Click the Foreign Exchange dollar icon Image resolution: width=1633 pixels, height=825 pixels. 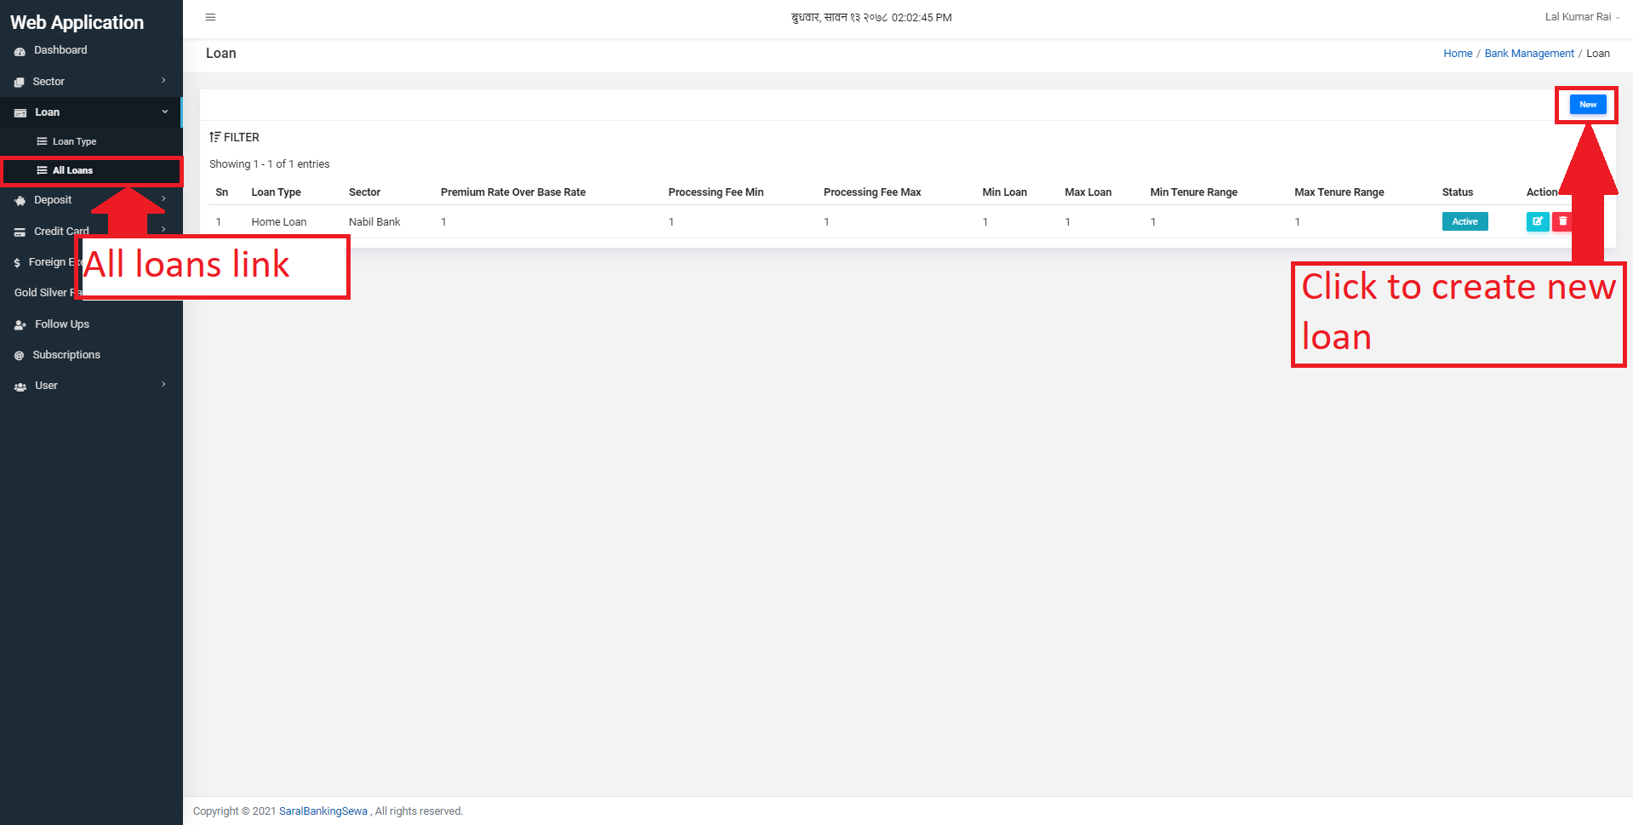click(x=17, y=263)
